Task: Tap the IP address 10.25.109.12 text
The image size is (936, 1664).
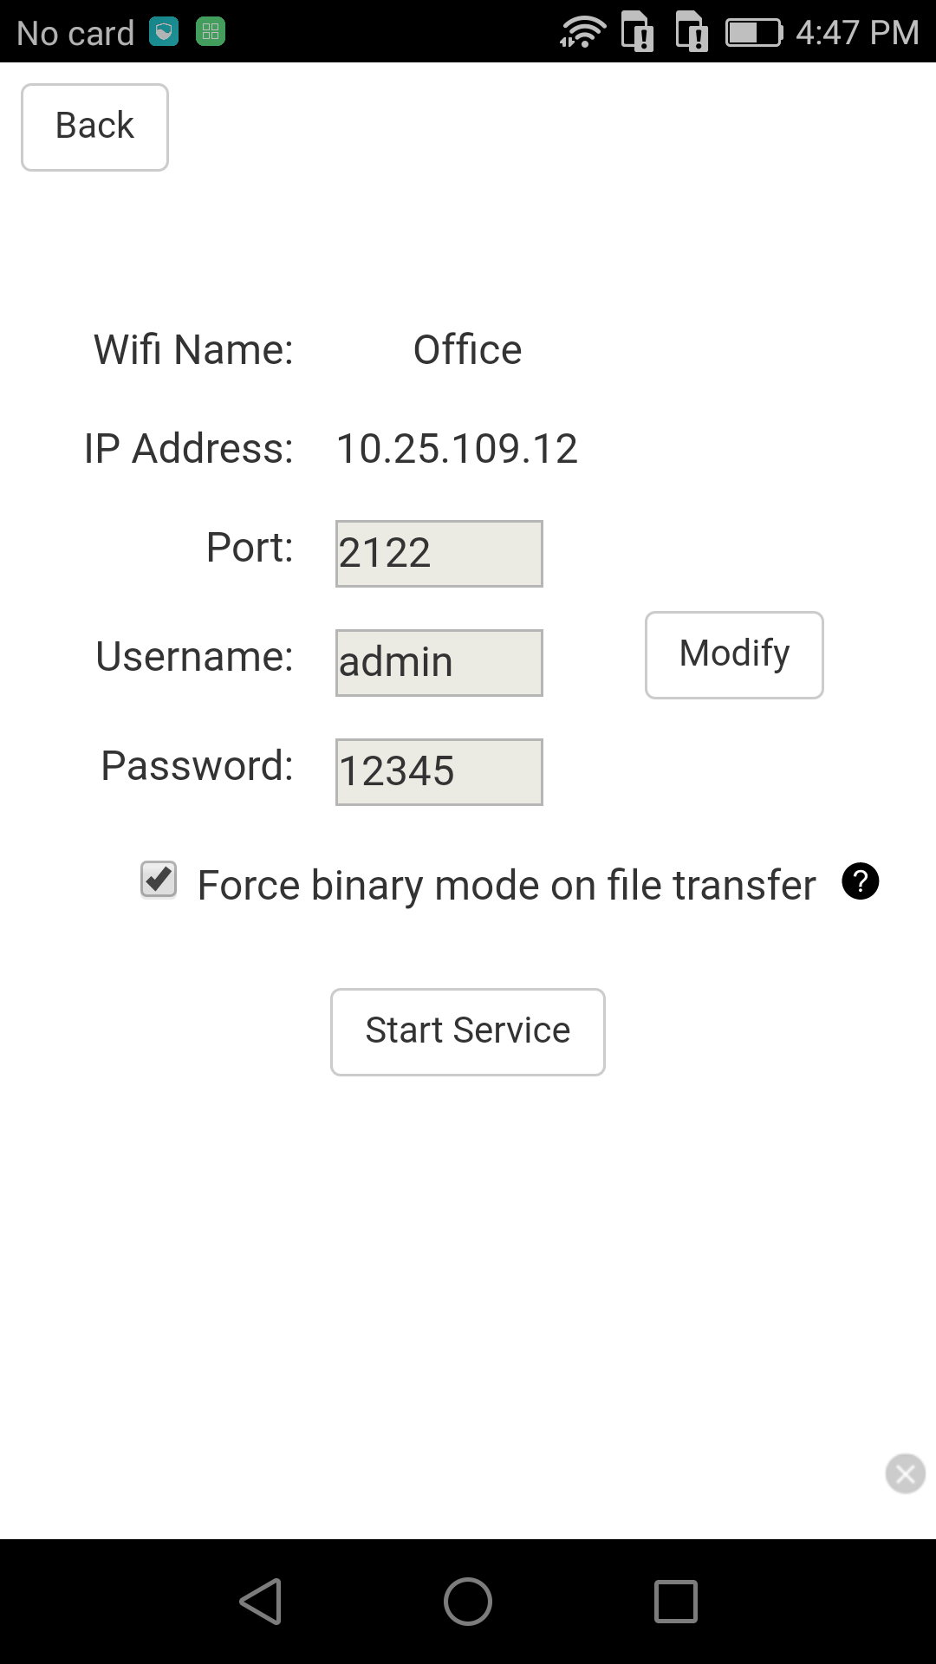Action: click(457, 449)
